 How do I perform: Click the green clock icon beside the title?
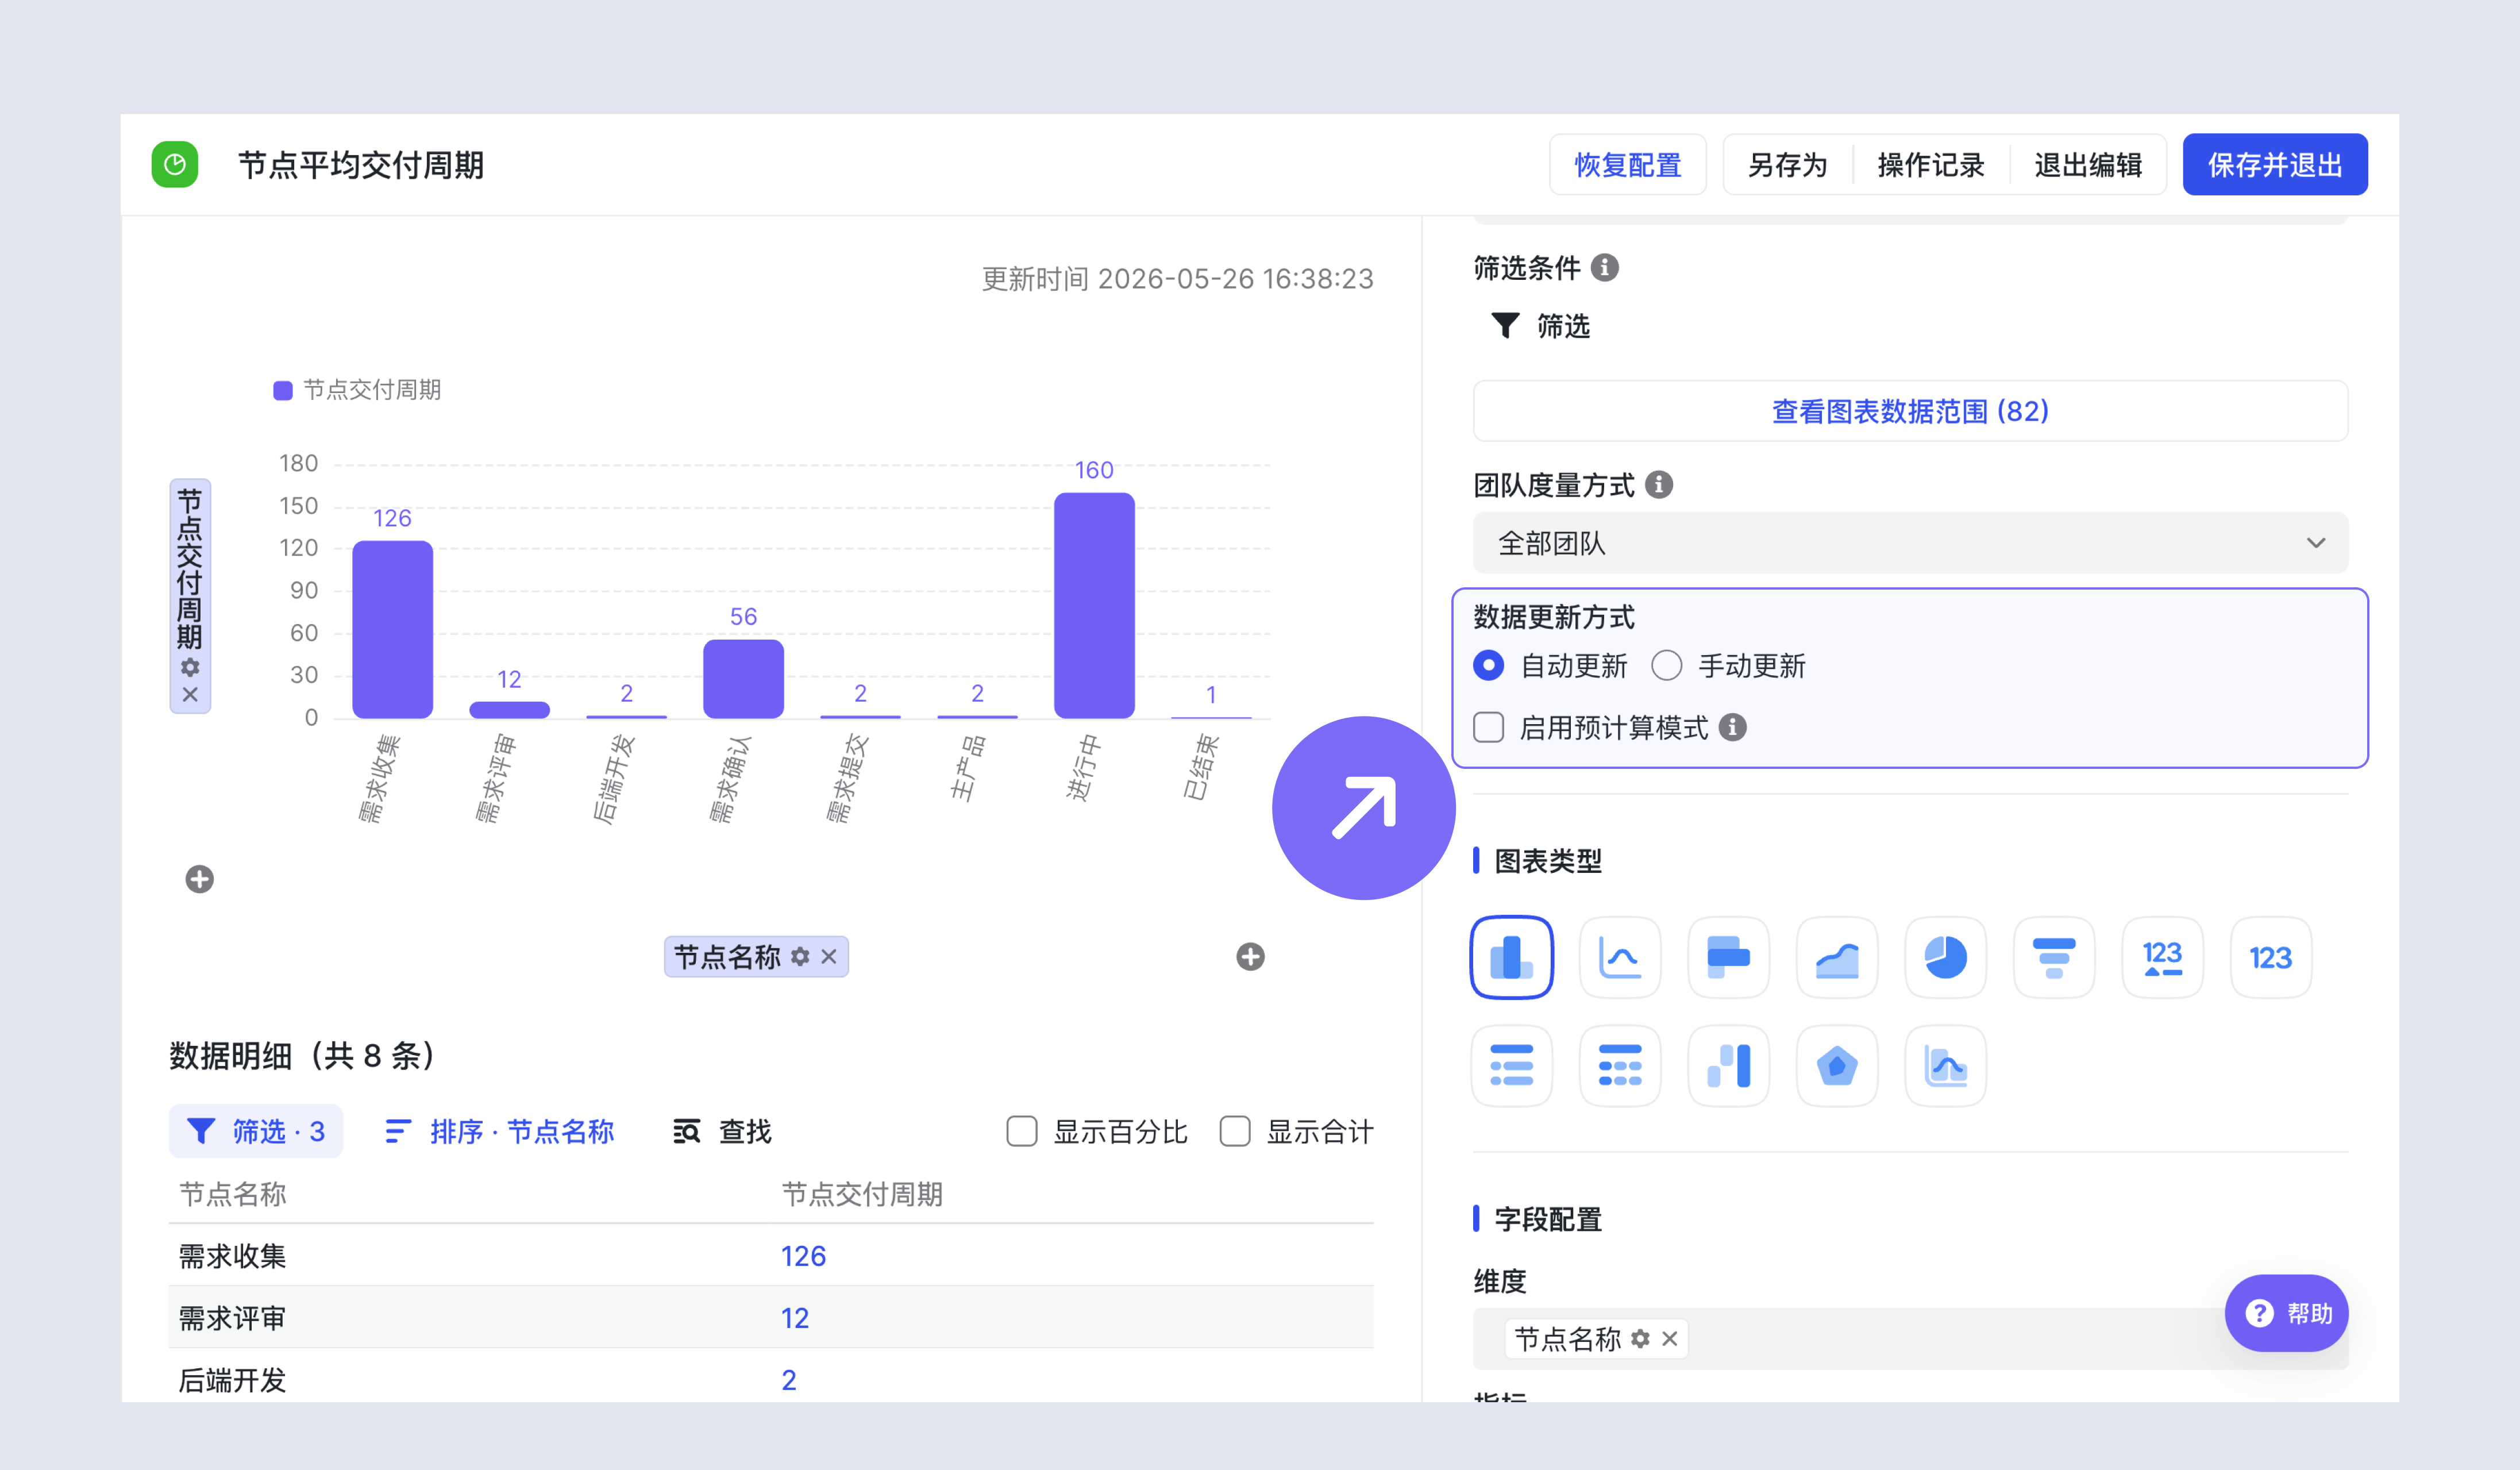pyautogui.click(x=175, y=164)
